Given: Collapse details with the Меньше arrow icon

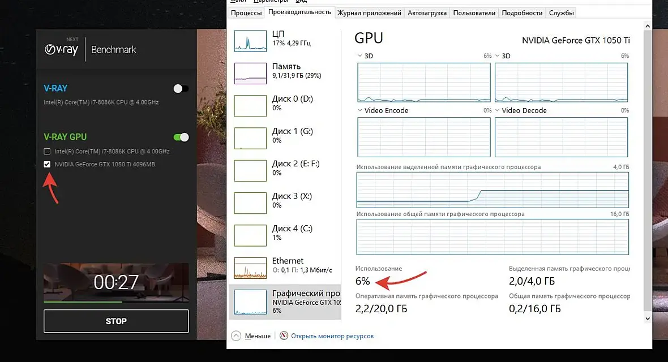Looking at the screenshot, I should pyautogui.click(x=236, y=335).
